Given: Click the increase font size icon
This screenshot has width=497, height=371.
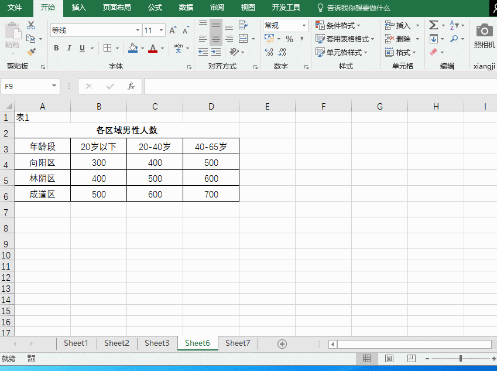Looking at the screenshot, I should pos(173,30).
